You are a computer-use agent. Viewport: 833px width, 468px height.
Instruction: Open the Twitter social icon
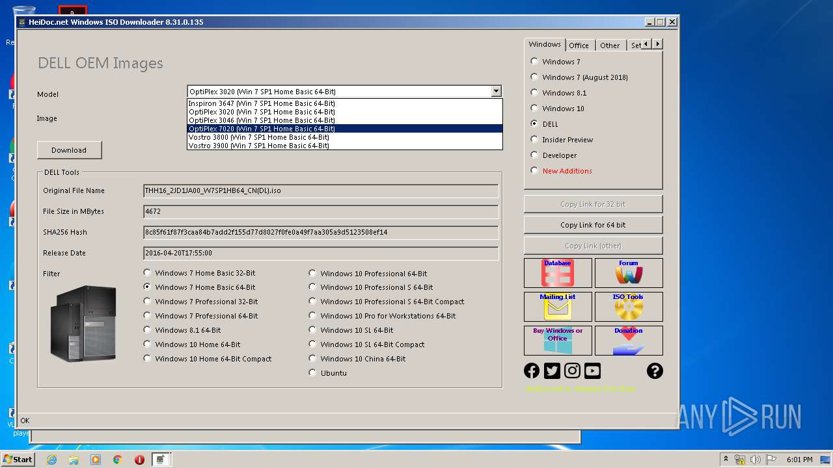click(x=552, y=370)
